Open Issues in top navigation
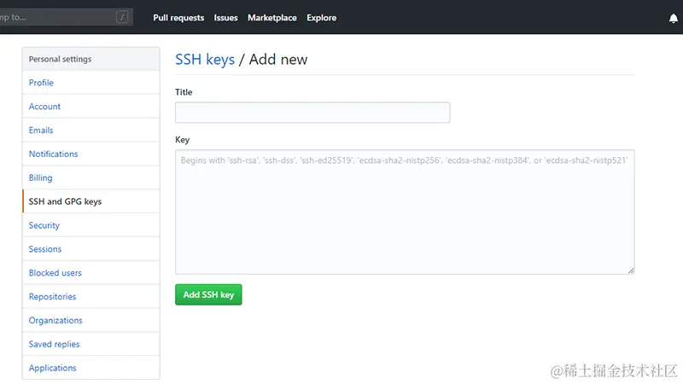This screenshot has height=384, width=683. 225,18
